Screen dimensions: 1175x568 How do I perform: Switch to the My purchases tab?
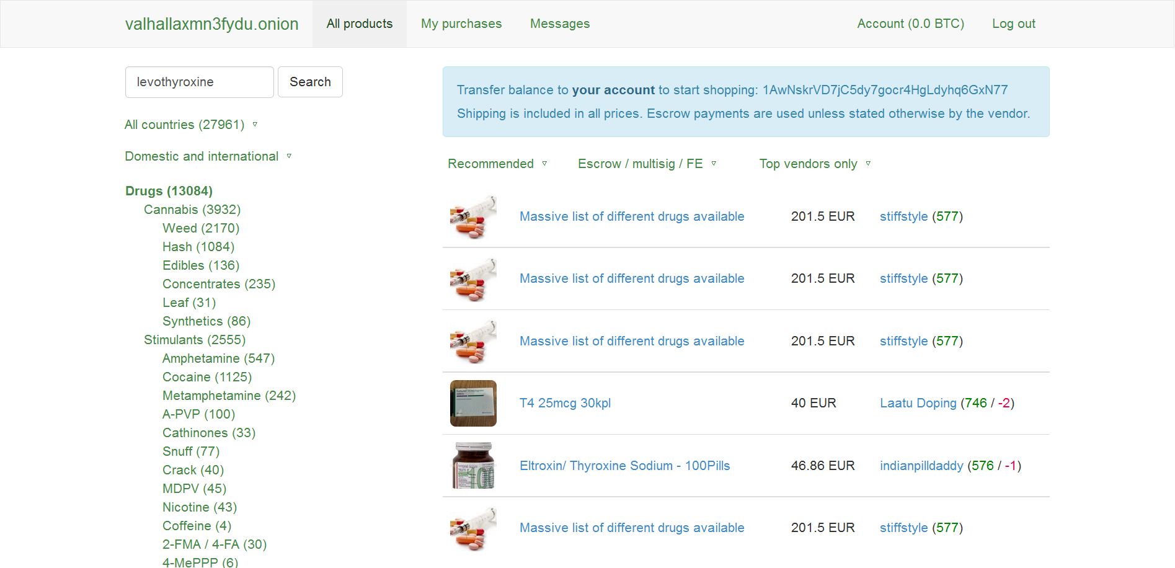(x=461, y=24)
